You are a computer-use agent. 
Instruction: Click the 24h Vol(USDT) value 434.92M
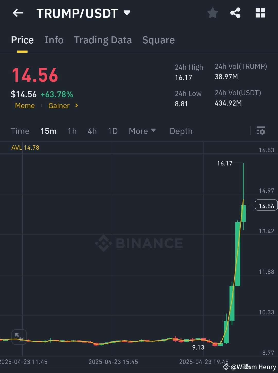coord(228,103)
